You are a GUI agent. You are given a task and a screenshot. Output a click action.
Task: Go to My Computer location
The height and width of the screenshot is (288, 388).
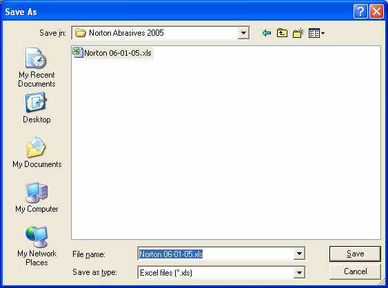37,197
